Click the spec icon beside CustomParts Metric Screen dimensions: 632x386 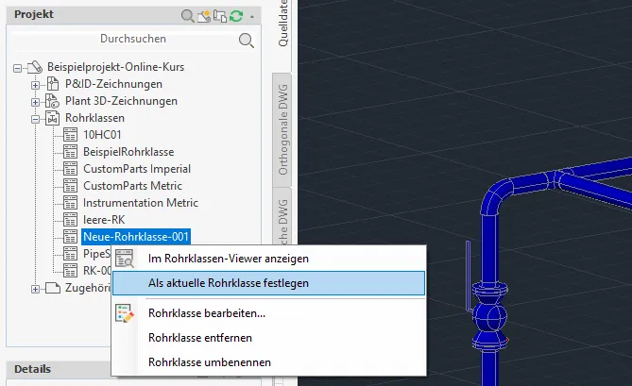pyautogui.click(x=71, y=186)
